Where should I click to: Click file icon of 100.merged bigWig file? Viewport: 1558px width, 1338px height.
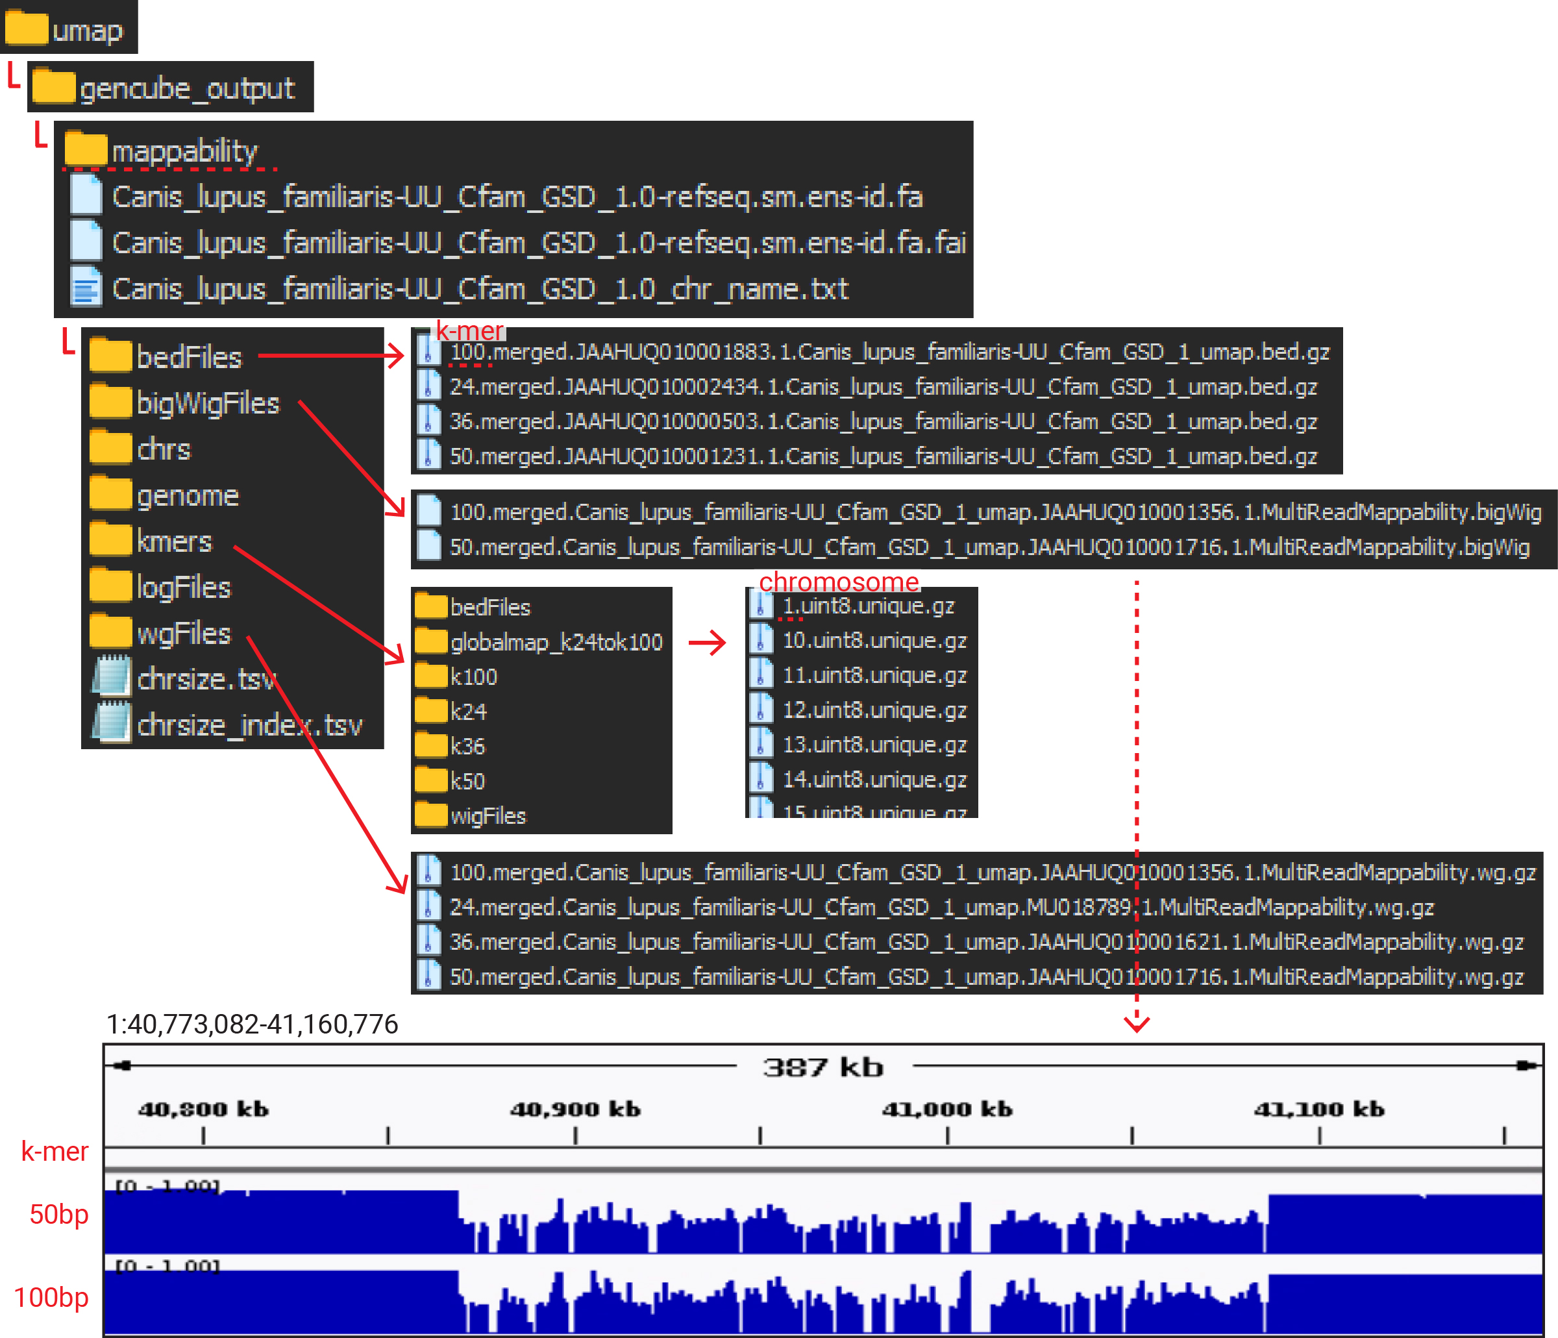428,511
